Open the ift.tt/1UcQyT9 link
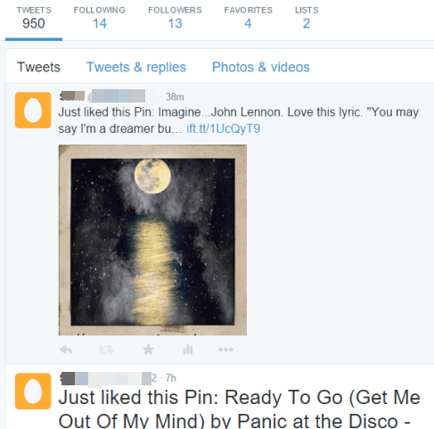 tap(223, 128)
